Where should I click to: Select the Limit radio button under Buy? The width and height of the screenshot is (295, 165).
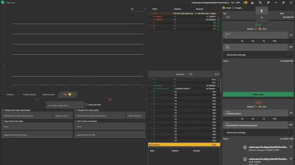pyautogui.click(x=260, y=29)
